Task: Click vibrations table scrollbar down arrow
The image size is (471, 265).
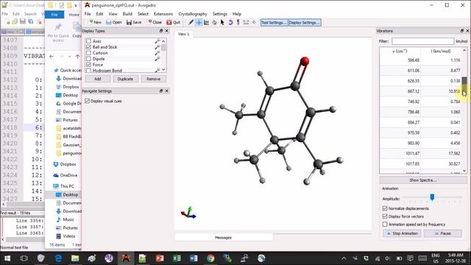Action: [x=464, y=171]
